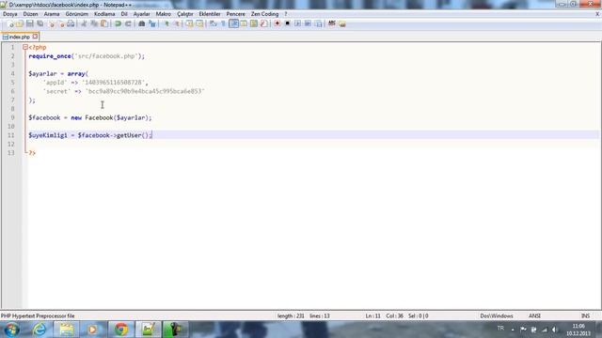This screenshot has width=602, height=338.
Task: Toggle the highlighted indent guide button
Action: pos(234,23)
